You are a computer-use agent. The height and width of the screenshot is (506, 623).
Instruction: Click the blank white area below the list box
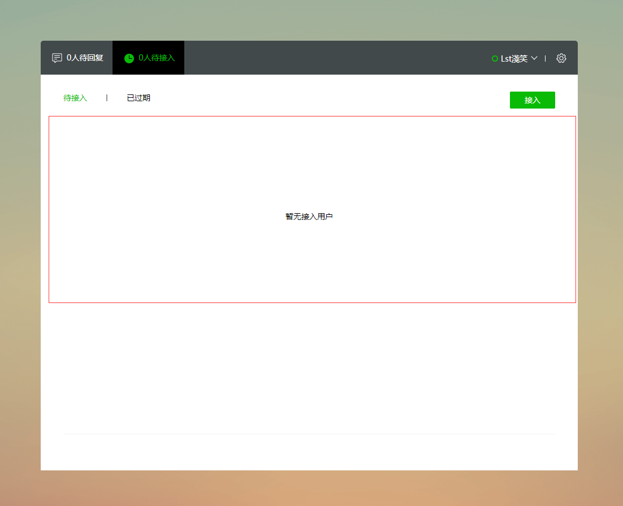(309, 367)
